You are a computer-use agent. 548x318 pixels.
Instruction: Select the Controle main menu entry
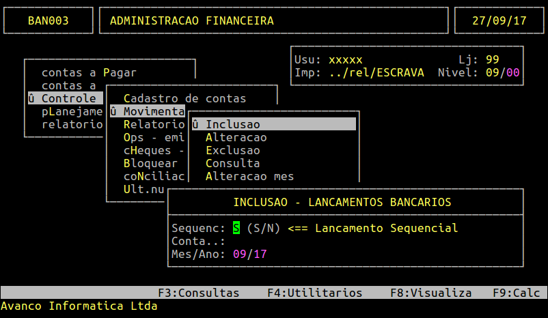(68, 98)
